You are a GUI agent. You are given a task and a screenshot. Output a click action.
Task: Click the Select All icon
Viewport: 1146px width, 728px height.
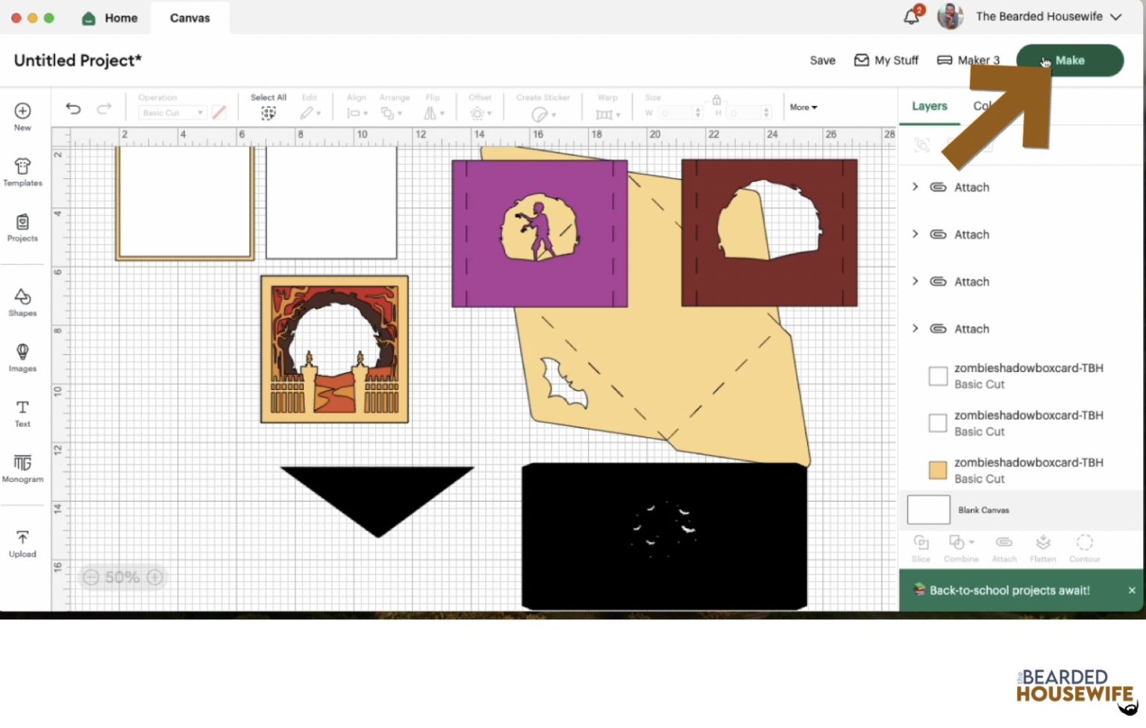(x=268, y=113)
